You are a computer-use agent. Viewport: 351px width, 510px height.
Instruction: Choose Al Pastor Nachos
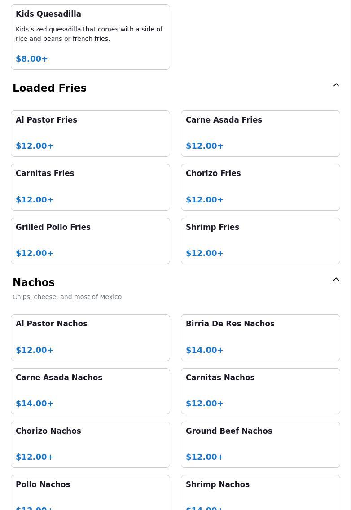90,337
